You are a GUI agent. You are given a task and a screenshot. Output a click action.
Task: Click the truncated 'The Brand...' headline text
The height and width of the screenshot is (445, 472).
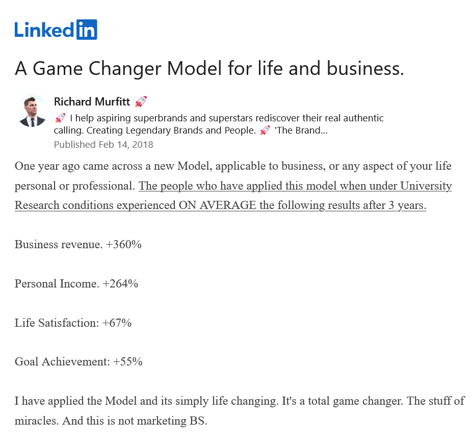point(301,130)
